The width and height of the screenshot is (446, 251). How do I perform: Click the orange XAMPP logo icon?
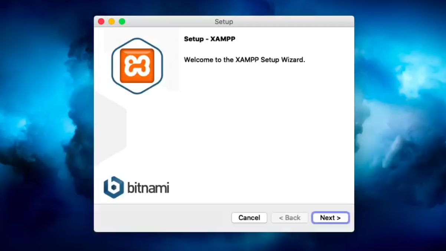pos(137,66)
